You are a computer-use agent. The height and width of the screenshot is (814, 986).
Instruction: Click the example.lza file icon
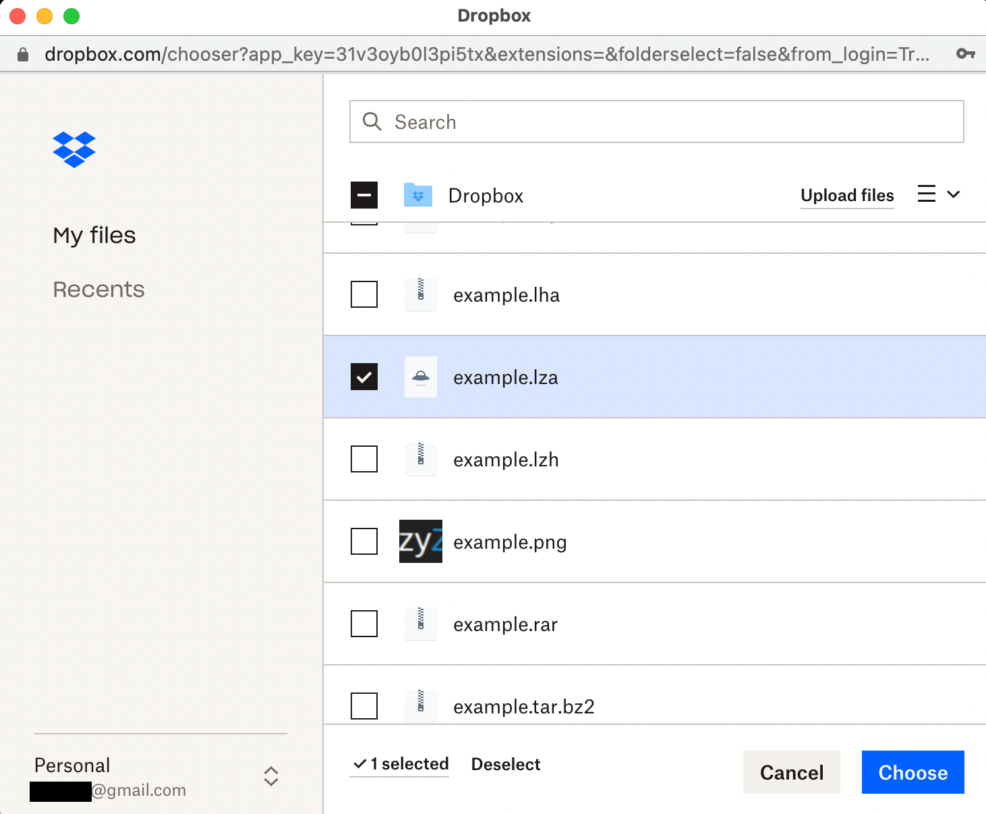tap(421, 377)
